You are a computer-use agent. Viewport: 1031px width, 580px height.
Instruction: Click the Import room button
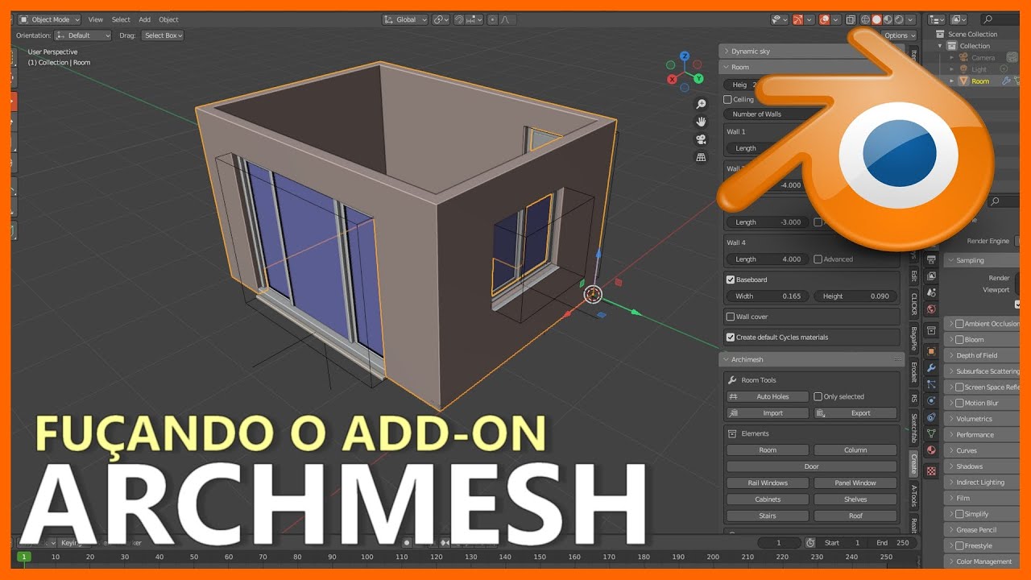point(768,413)
